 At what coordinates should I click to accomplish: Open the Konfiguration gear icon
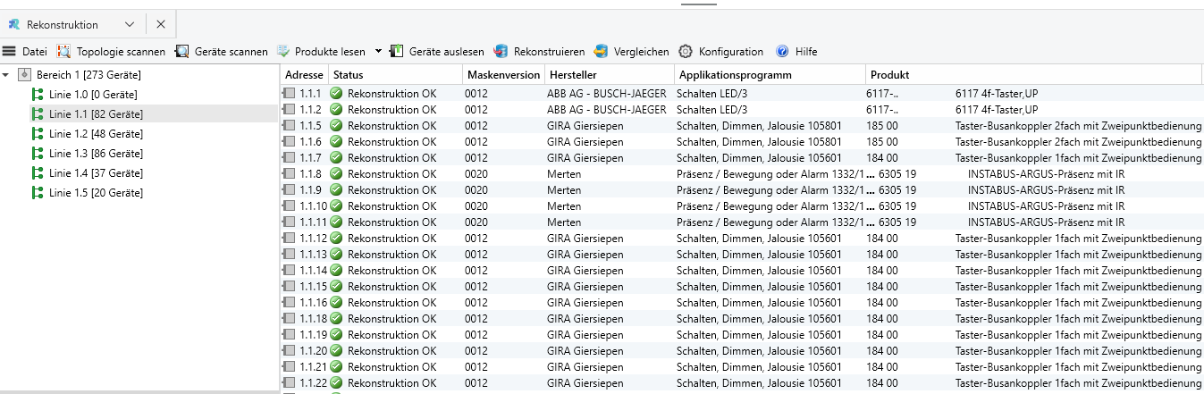pos(686,52)
